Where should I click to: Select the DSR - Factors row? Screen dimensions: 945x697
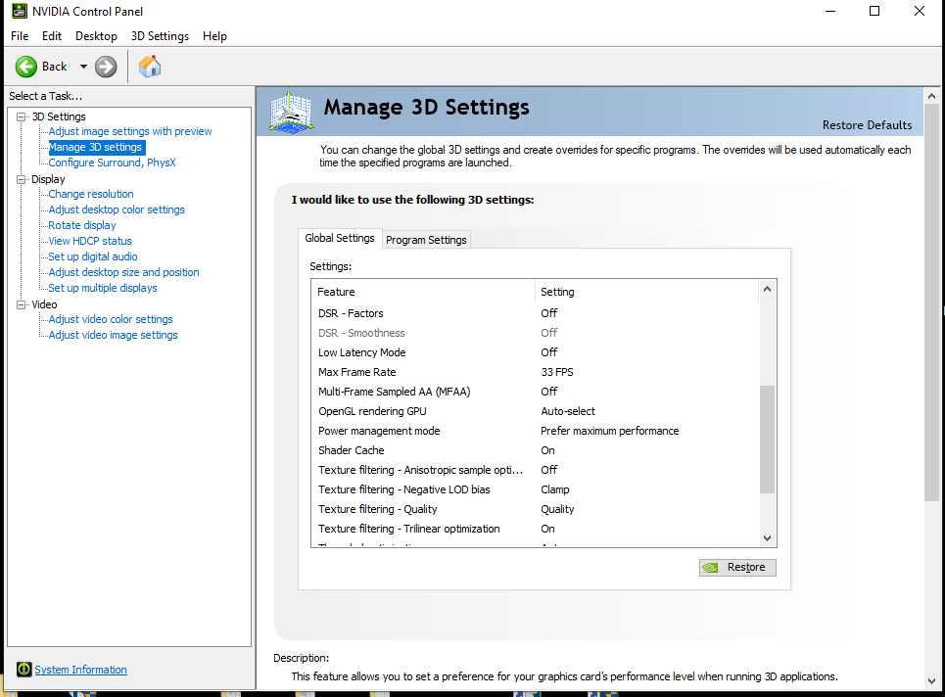click(x=536, y=313)
